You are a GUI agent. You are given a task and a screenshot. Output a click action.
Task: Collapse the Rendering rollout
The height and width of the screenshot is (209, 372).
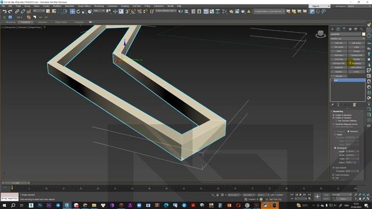point(338,111)
